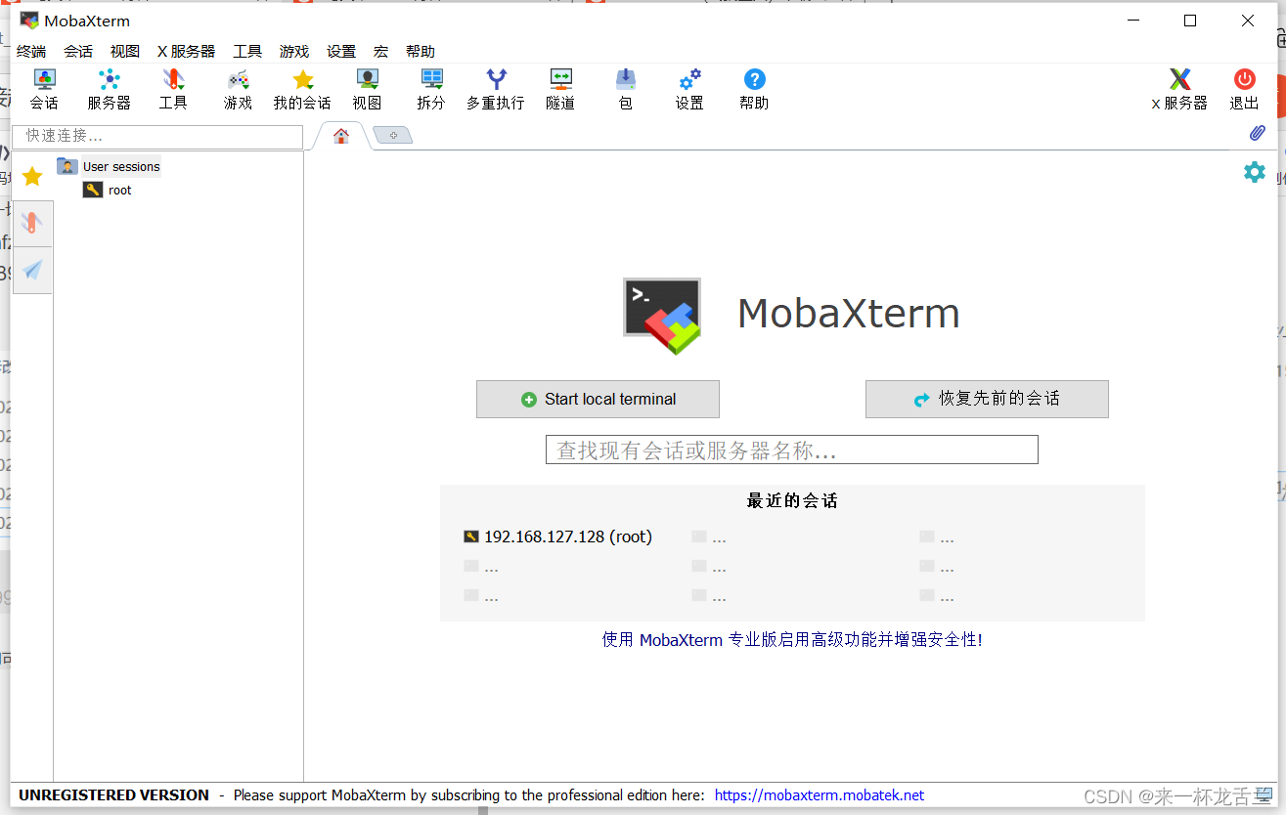
Task: Select the Macros paper-plane sidebar tab
Action: (x=32, y=270)
